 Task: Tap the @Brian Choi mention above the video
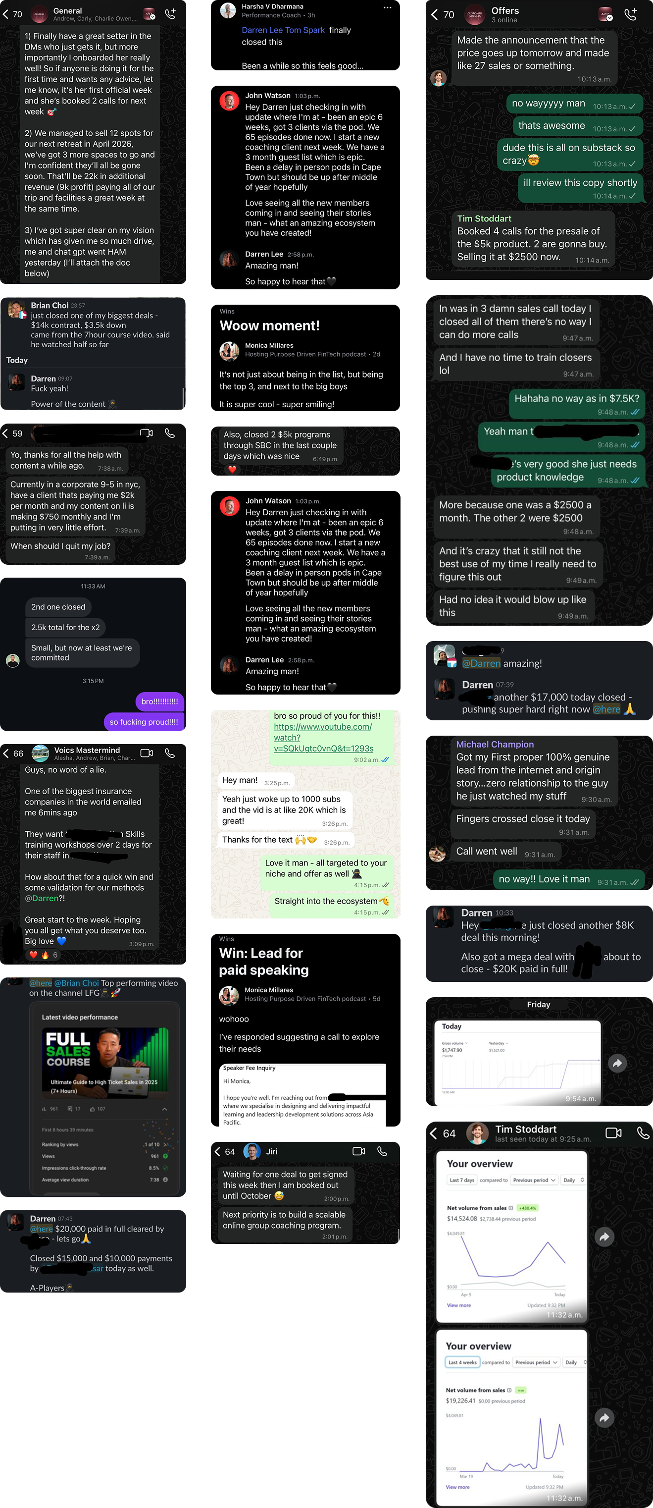76,983
